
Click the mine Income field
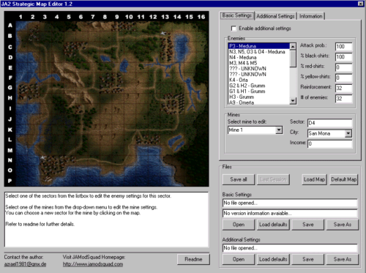pyautogui.click(x=329, y=143)
